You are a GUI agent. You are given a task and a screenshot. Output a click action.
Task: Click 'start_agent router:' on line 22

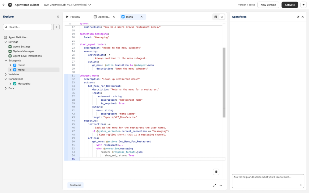point(93,44)
